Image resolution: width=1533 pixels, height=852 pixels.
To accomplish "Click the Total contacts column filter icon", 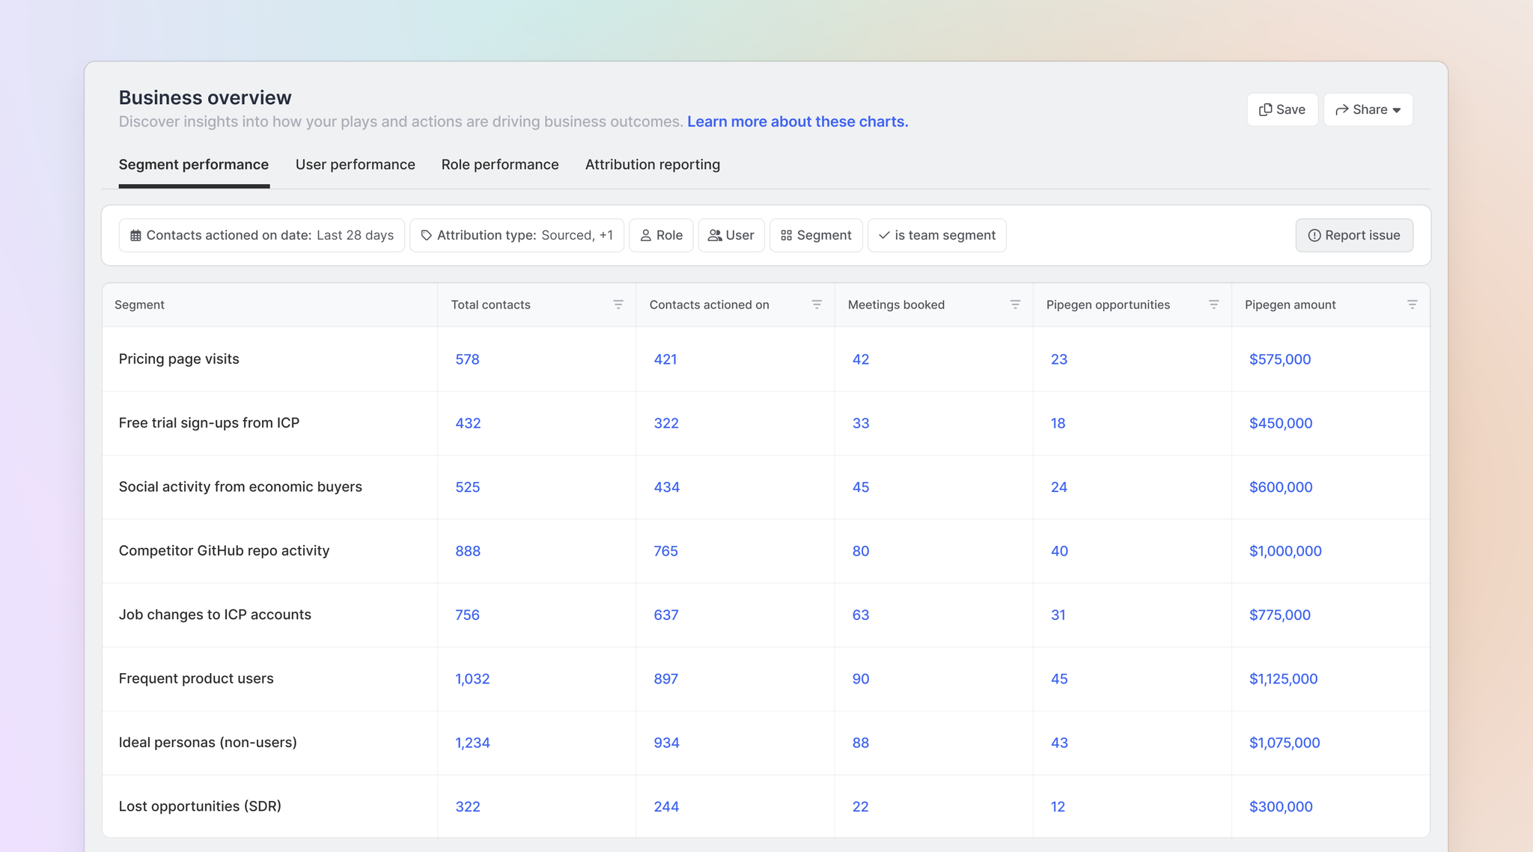I will (x=618, y=305).
